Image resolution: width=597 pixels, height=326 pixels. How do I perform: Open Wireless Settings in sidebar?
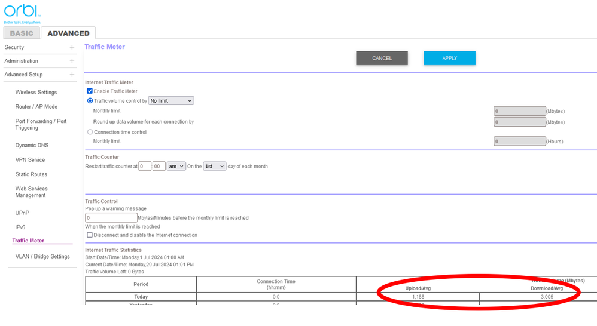(36, 93)
